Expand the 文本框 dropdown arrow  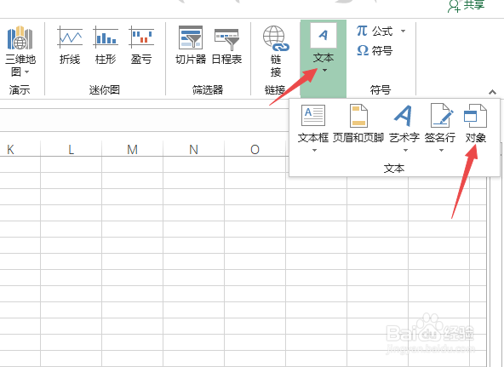tap(314, 150)
